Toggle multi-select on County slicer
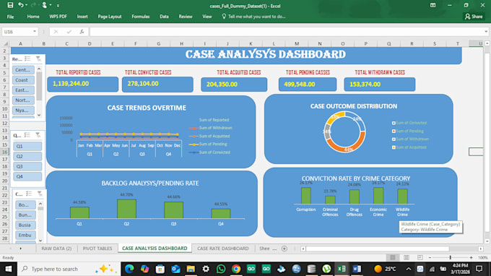 tap(29, 194)
